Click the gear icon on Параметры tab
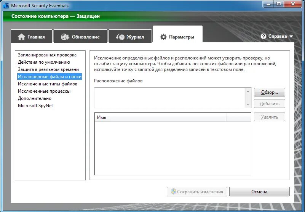Screen dimensions: 305x212 (163, 37)
